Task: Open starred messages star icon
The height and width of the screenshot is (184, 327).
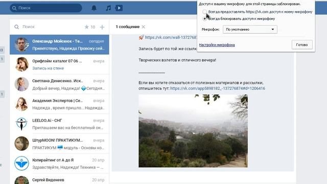Action: point(86,27)
